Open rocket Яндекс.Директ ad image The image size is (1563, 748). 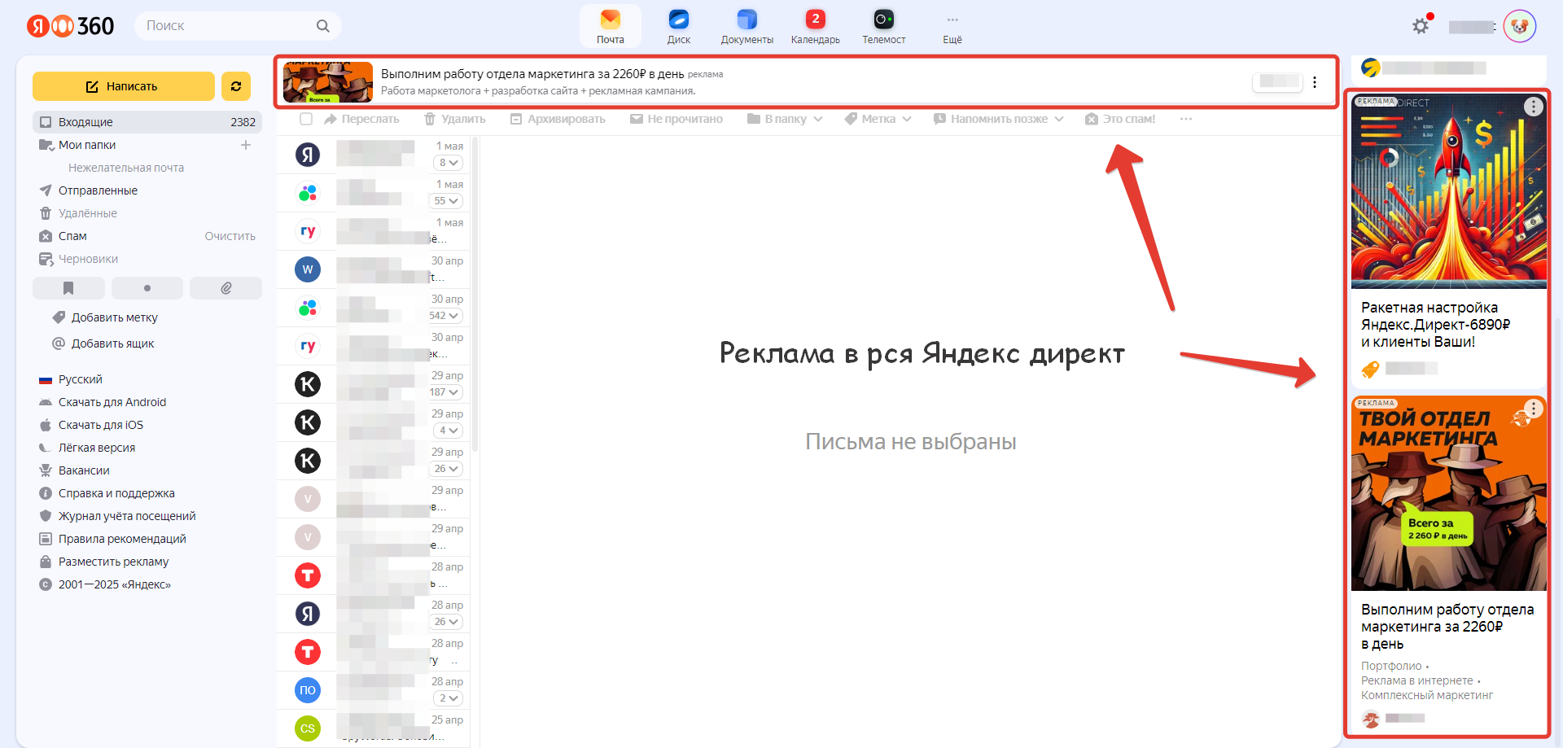click(1449, 191)
